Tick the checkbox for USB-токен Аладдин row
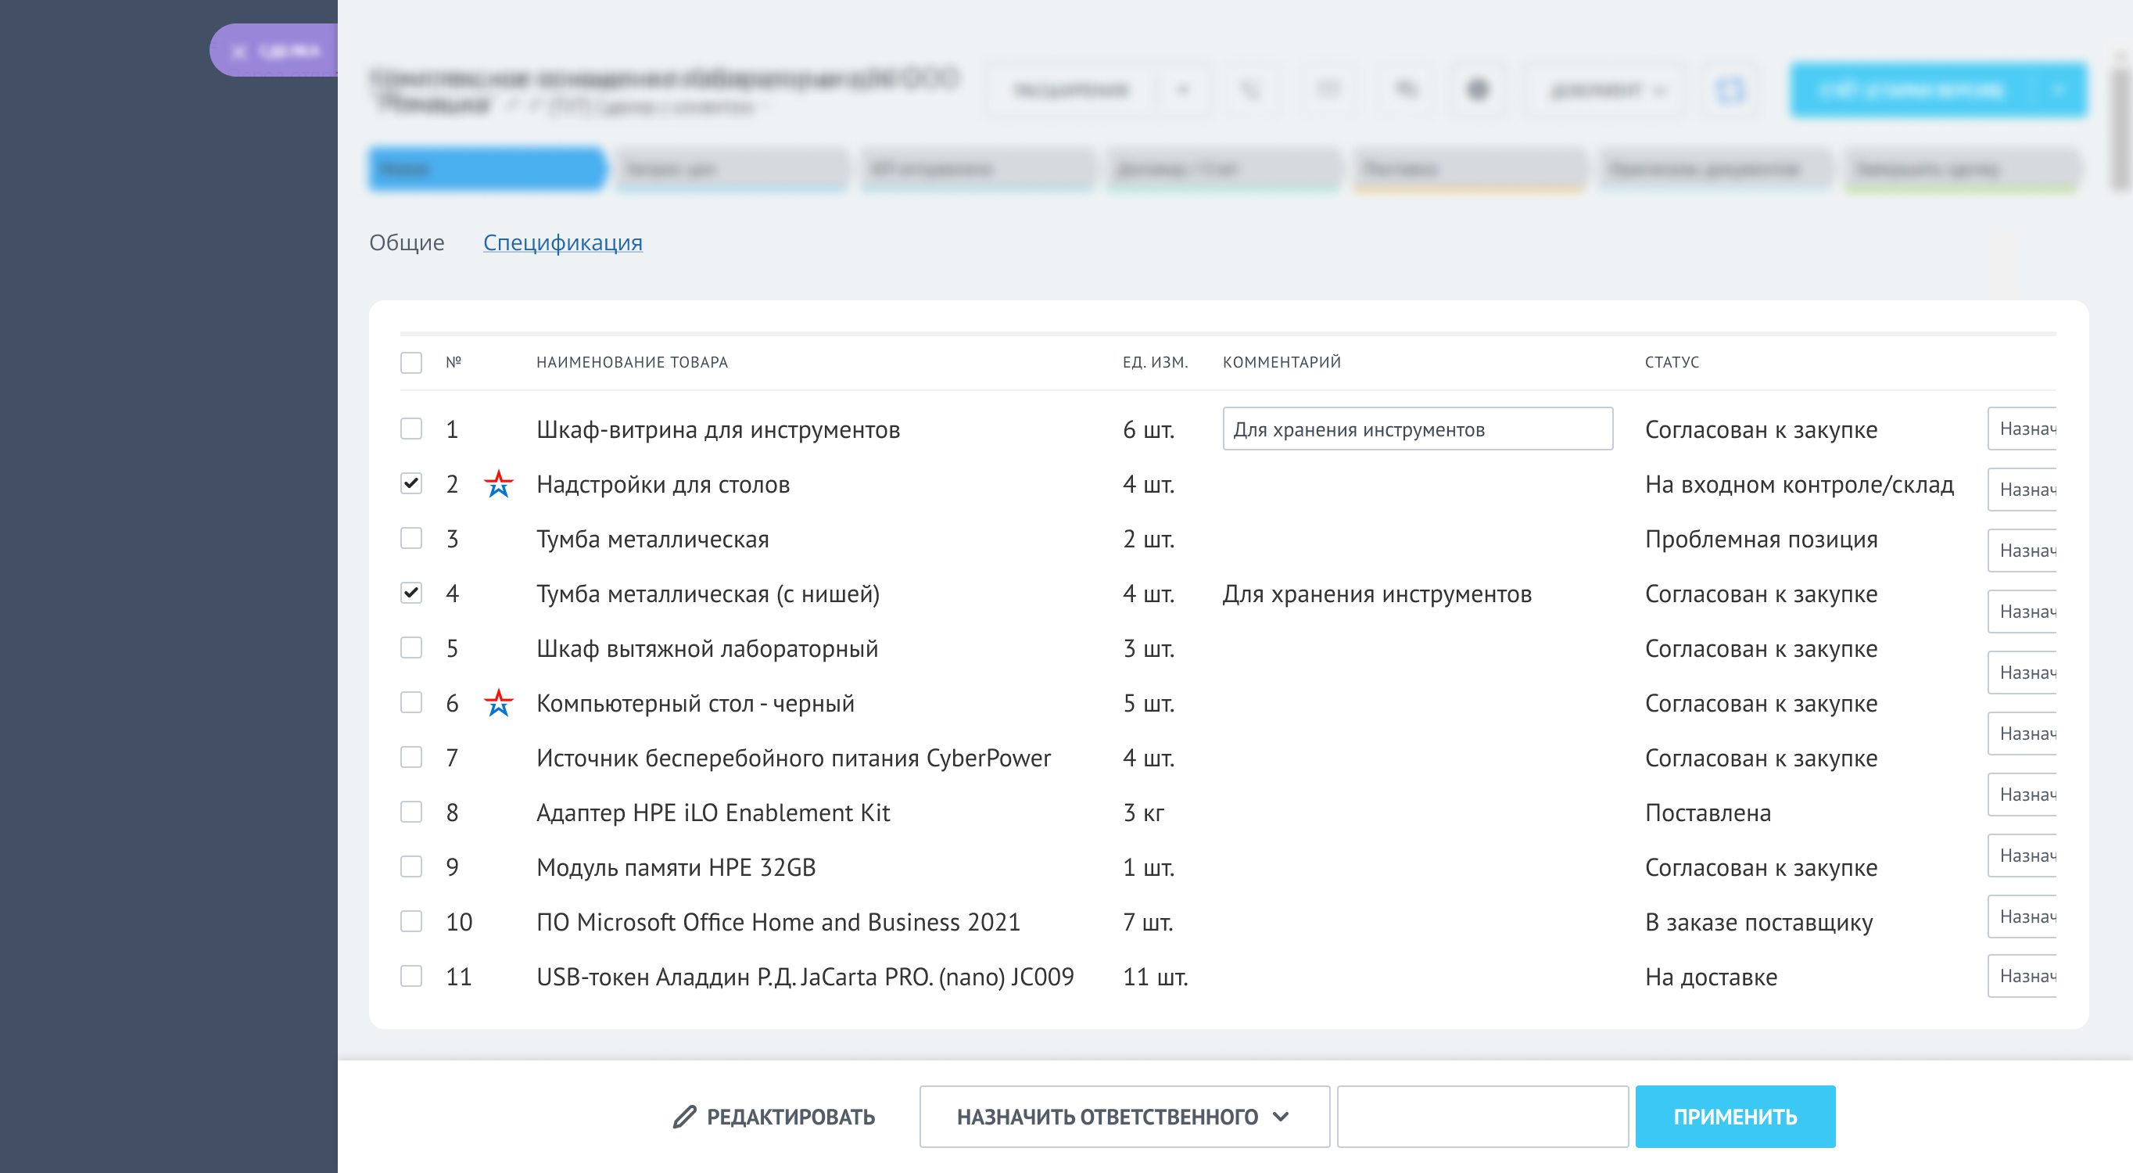This screenshot has width=2133, height=1173. pyautogui.click(x=410, y=976)
